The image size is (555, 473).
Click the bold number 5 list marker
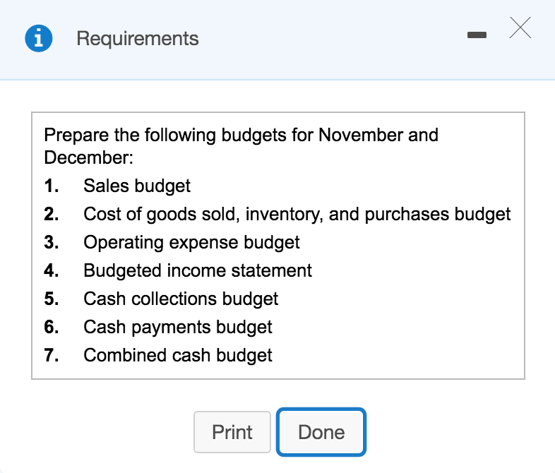[51, 299]
